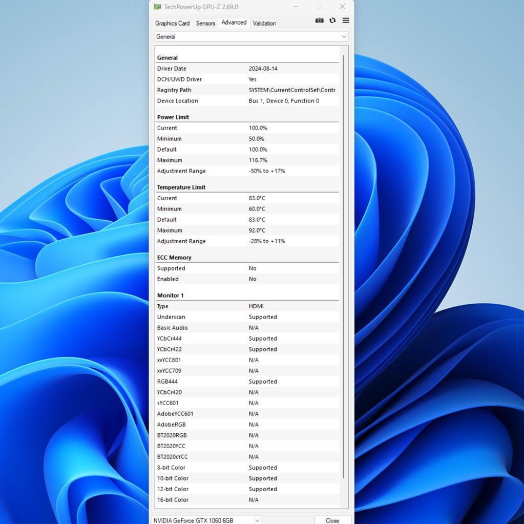The image size is (524, 524).
Task: Select the 10-bit Color row
Action: coord(247,478)
